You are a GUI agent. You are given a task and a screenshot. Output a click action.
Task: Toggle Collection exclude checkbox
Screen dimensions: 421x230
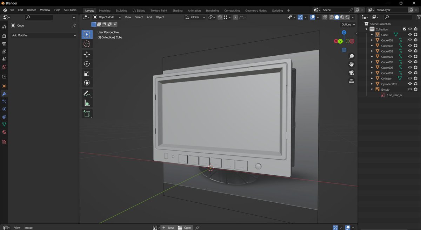pos(405,29)
